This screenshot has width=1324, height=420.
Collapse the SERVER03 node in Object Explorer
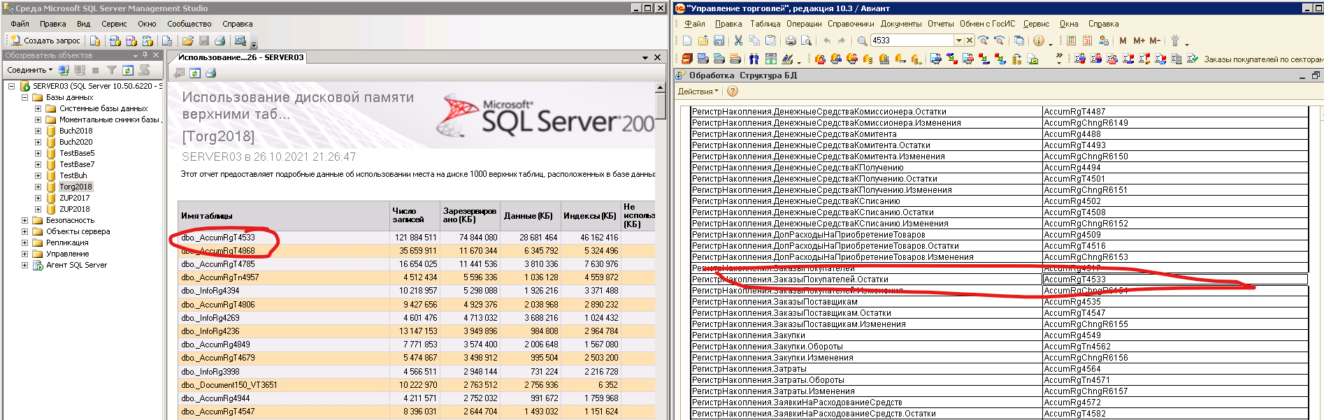(x=12, y=86)
